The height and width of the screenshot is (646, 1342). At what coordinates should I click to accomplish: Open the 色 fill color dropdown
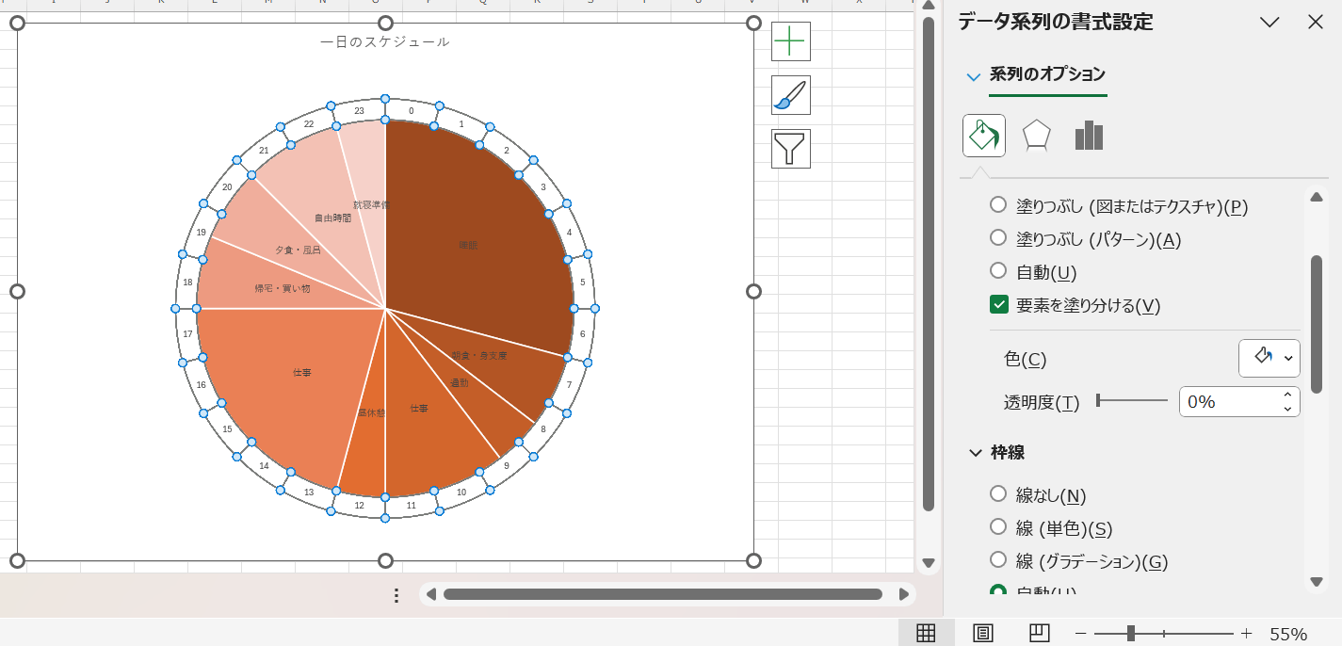tap(1269, 359)
